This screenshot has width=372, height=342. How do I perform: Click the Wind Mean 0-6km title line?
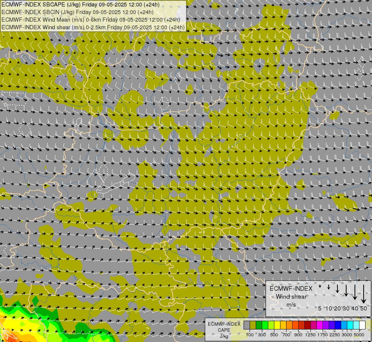(91, 20)
